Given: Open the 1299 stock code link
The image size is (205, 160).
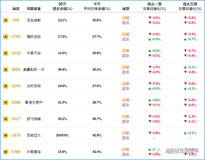Looking at the screenshot, I should click(16, 86).
